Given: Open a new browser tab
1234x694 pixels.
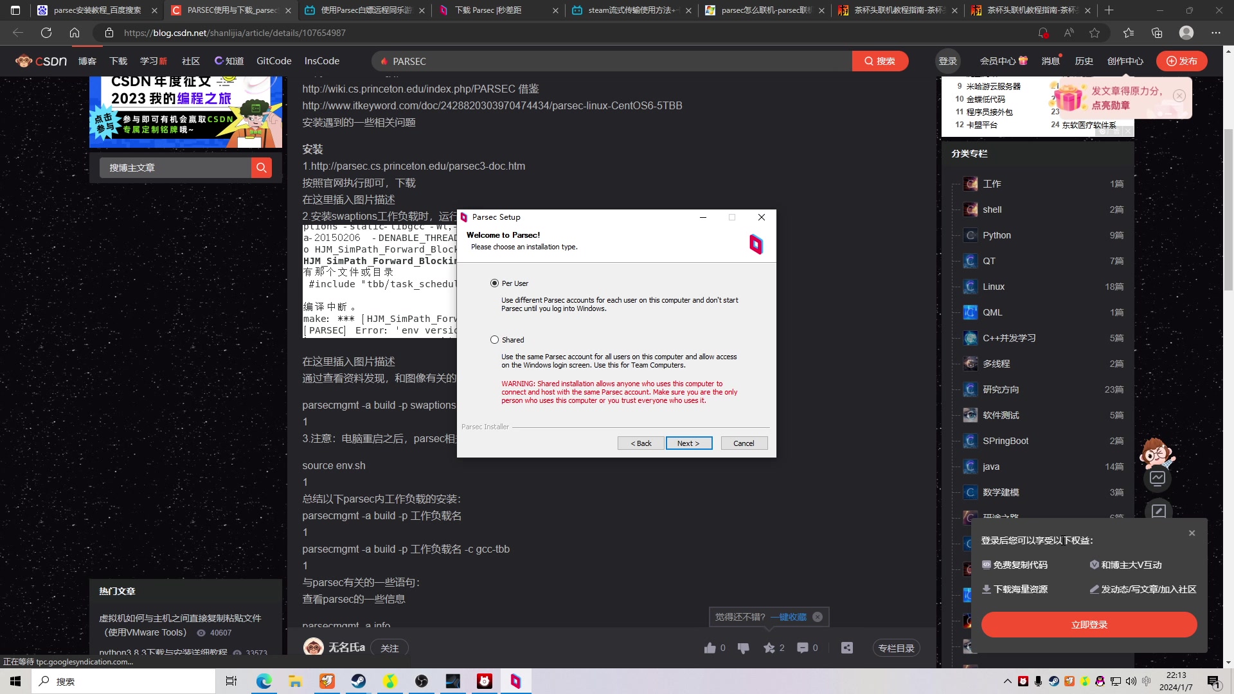Looking at the screenshot, I should pos(1109,10).
